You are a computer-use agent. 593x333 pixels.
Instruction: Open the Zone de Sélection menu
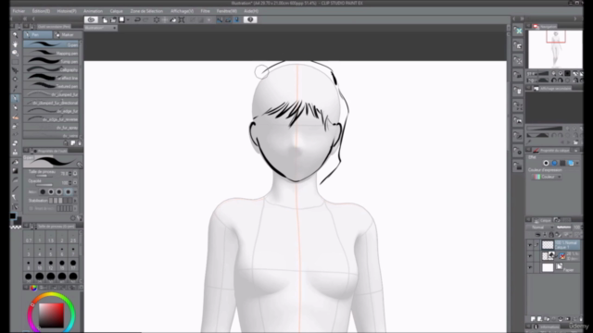tap(146, 11)
